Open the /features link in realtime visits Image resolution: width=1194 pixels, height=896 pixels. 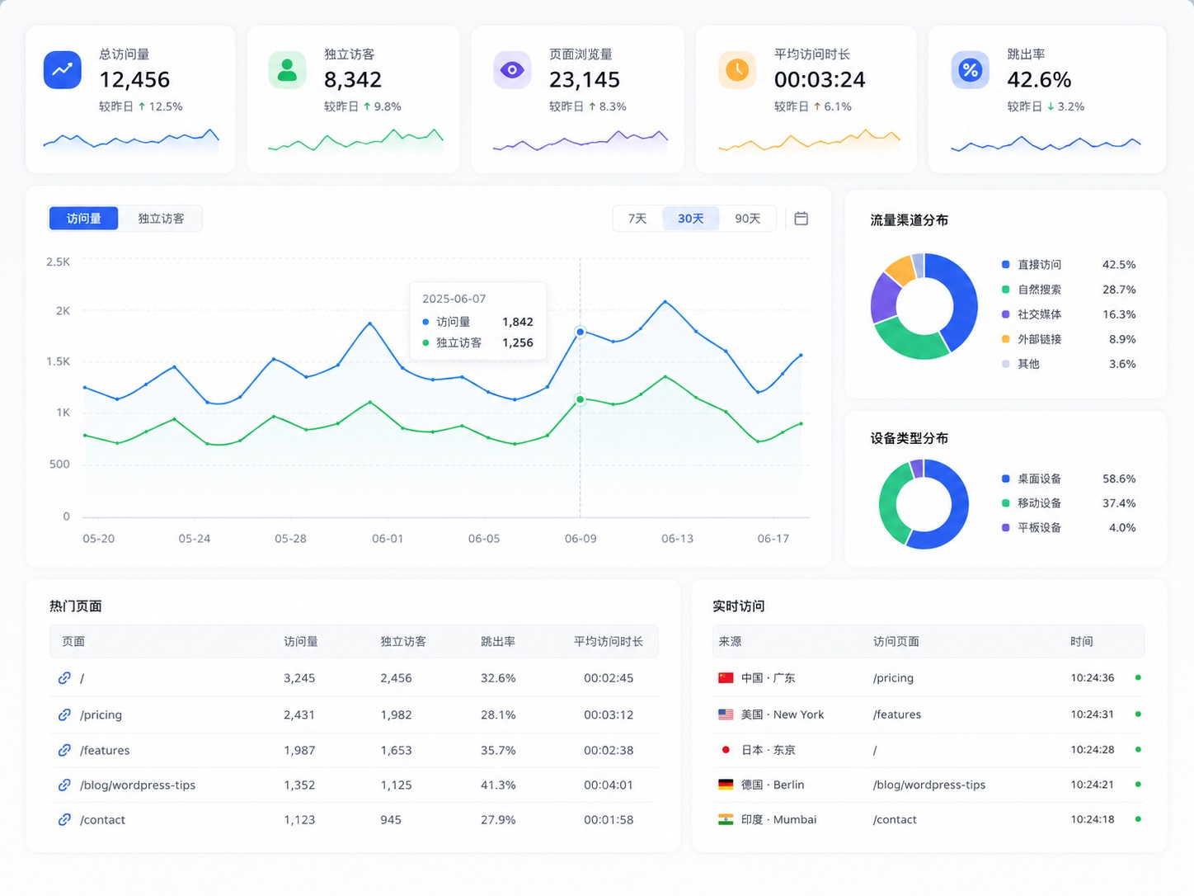click(x=897, y=714)
